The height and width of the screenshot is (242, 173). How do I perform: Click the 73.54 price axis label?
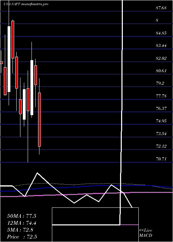tap(161, 133)
